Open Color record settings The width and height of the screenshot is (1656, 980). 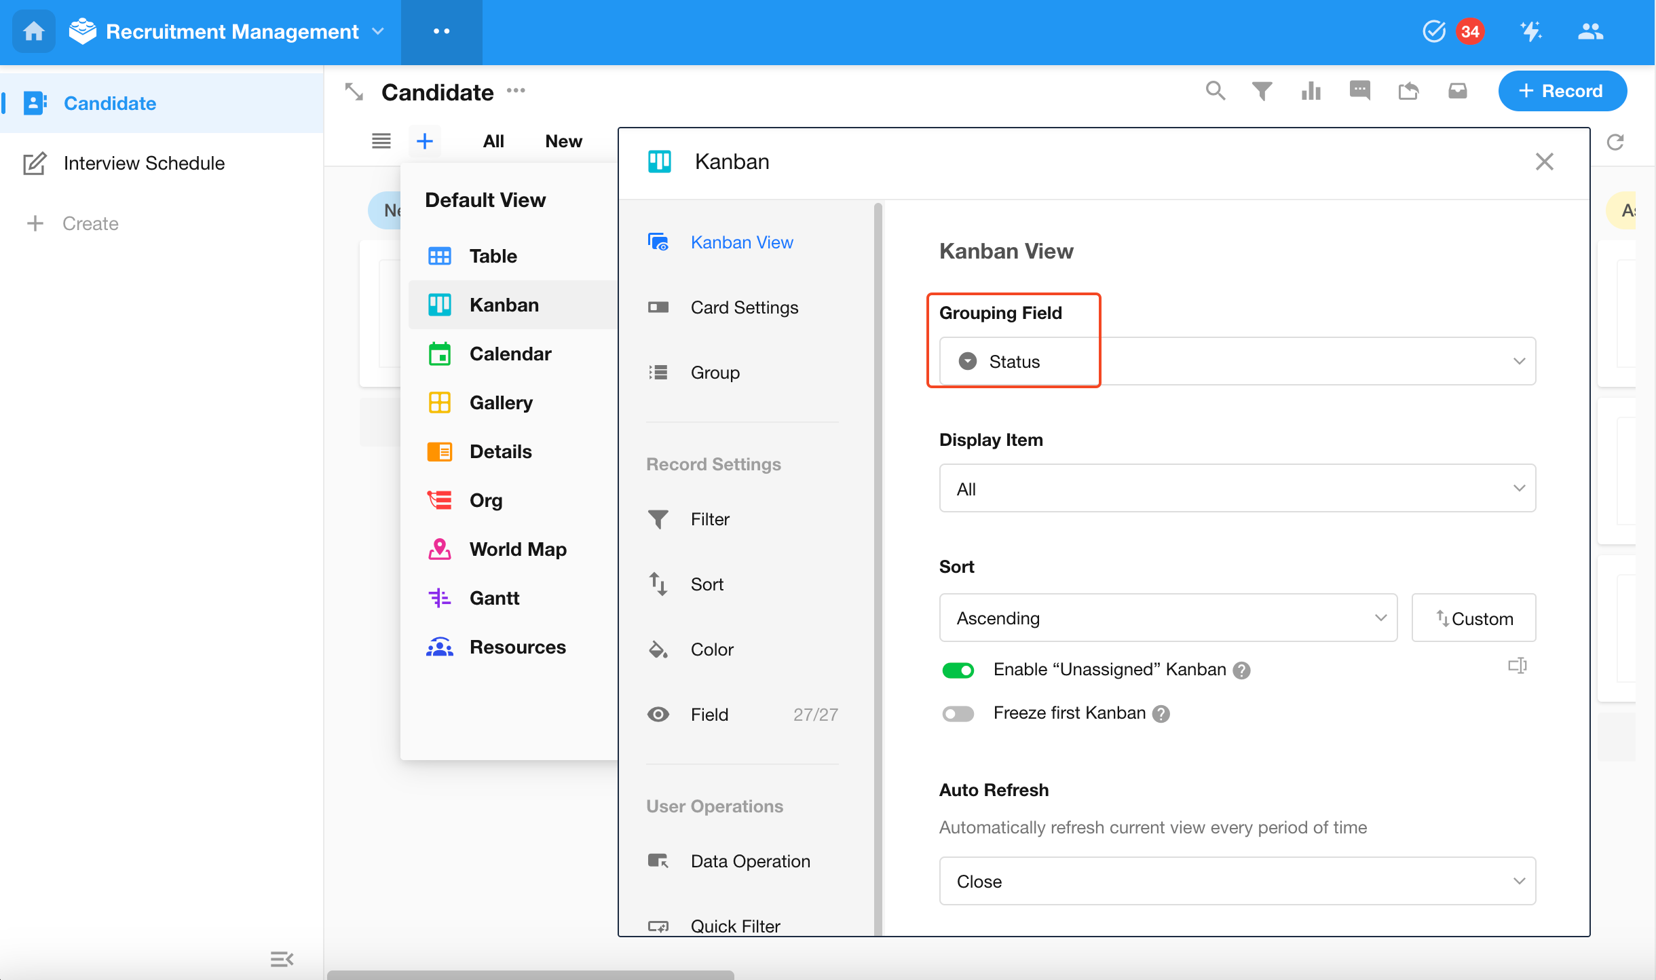[x=743, y=649]
